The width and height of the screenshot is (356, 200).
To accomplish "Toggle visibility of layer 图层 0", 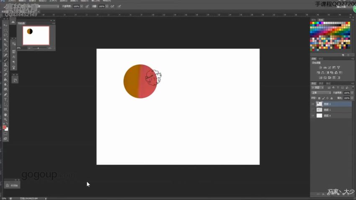I will point(313,115).
